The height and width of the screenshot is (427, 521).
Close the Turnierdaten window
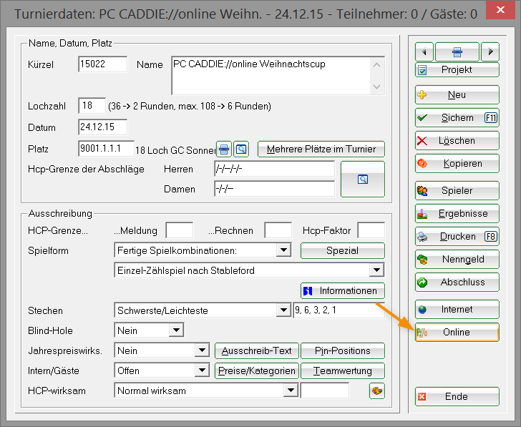tap(500, 10)
